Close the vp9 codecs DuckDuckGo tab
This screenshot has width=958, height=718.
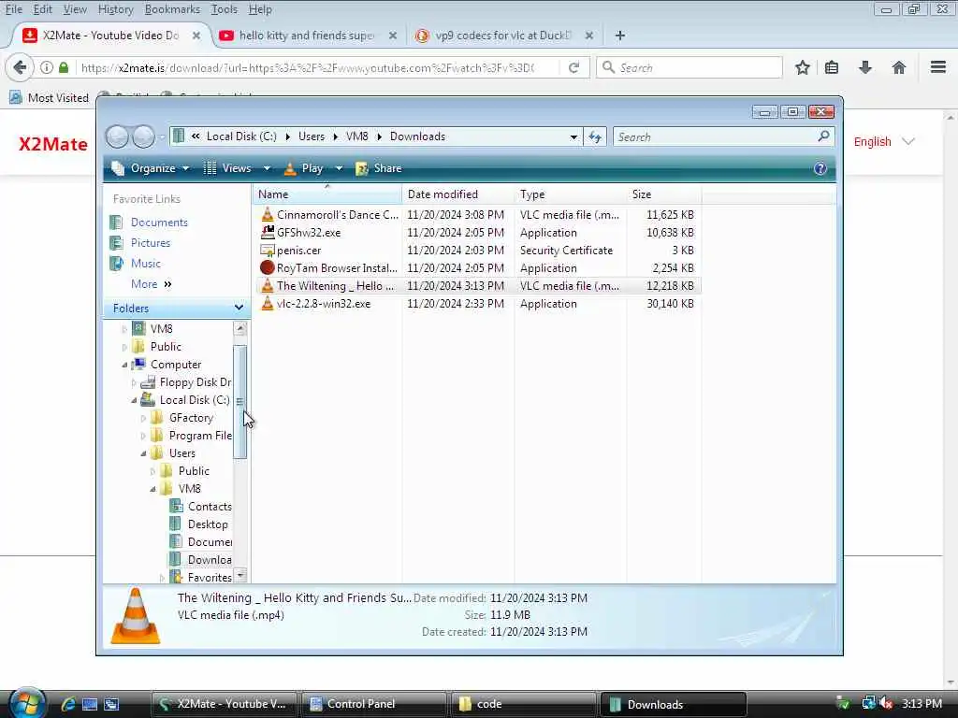(589, 36)
